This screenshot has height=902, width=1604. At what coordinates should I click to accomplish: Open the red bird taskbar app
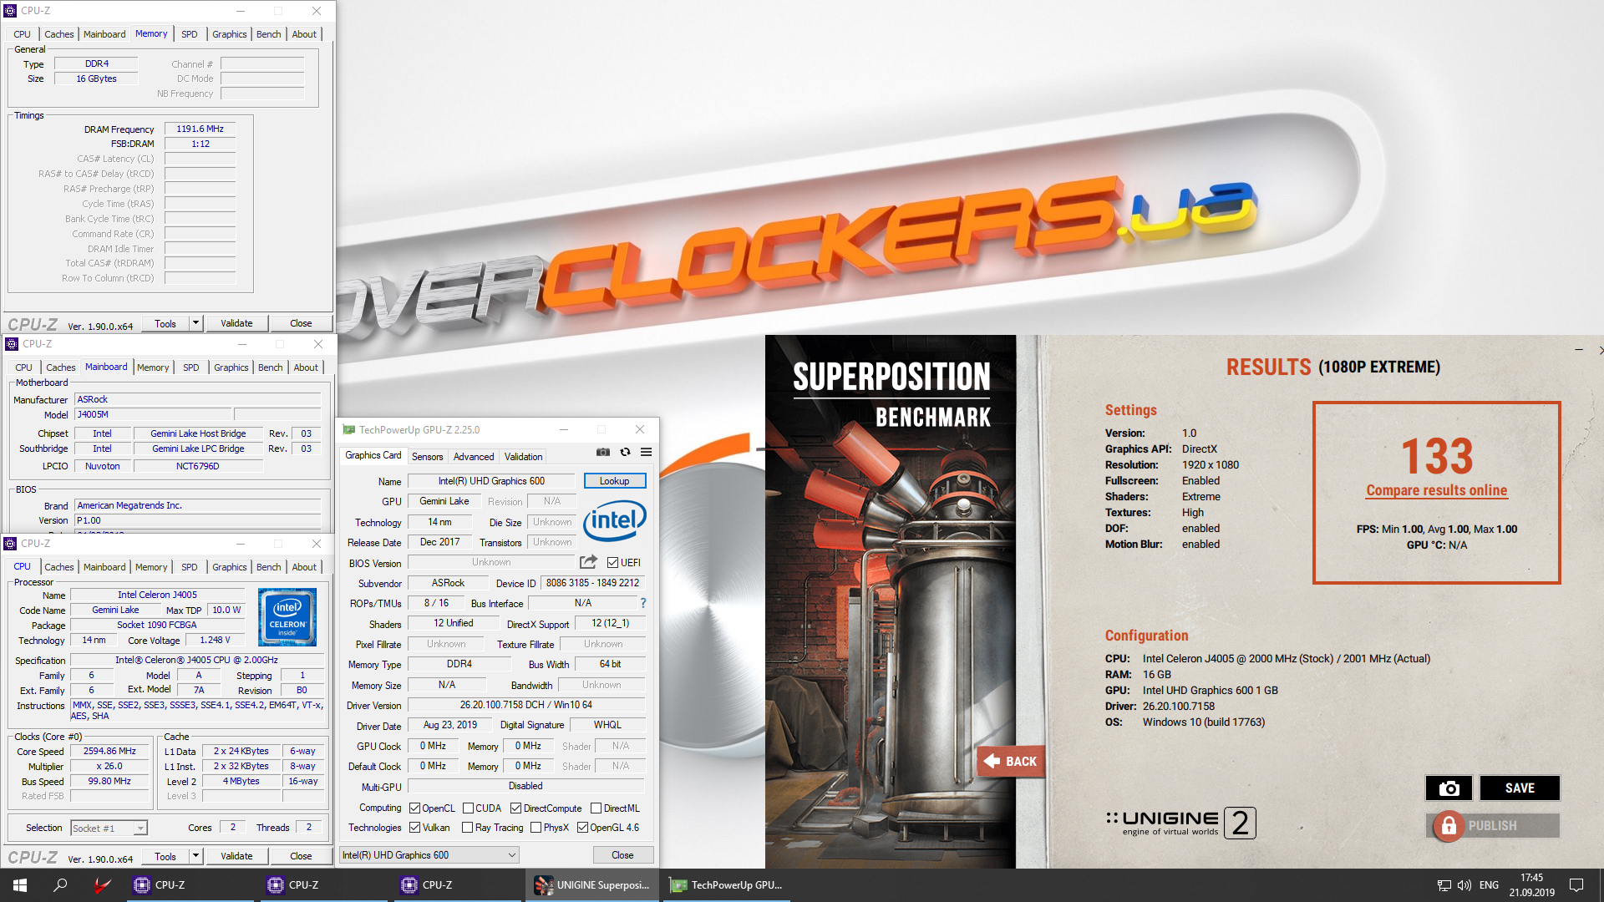(x=102, y=885)
